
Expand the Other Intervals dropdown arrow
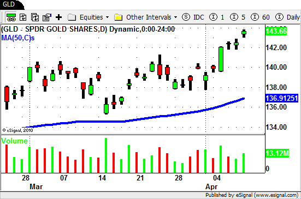click(x=176, y=17)
